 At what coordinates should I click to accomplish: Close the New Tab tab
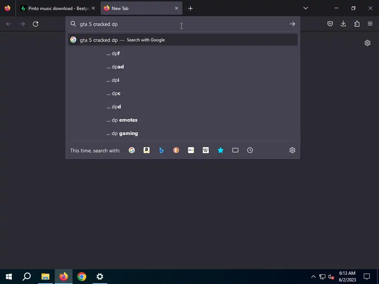[x=177, y=8]
